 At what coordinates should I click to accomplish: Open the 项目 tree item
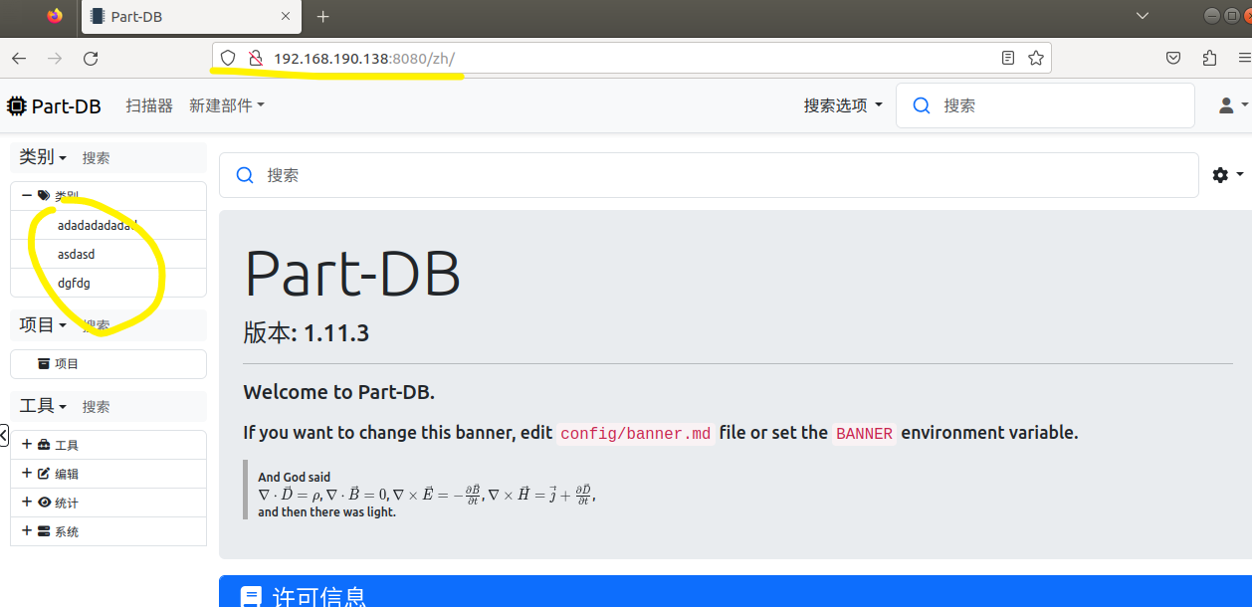[x=108, y=364]
